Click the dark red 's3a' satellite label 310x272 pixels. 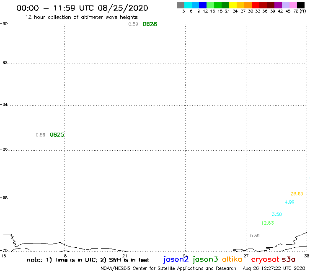point(288,259)
